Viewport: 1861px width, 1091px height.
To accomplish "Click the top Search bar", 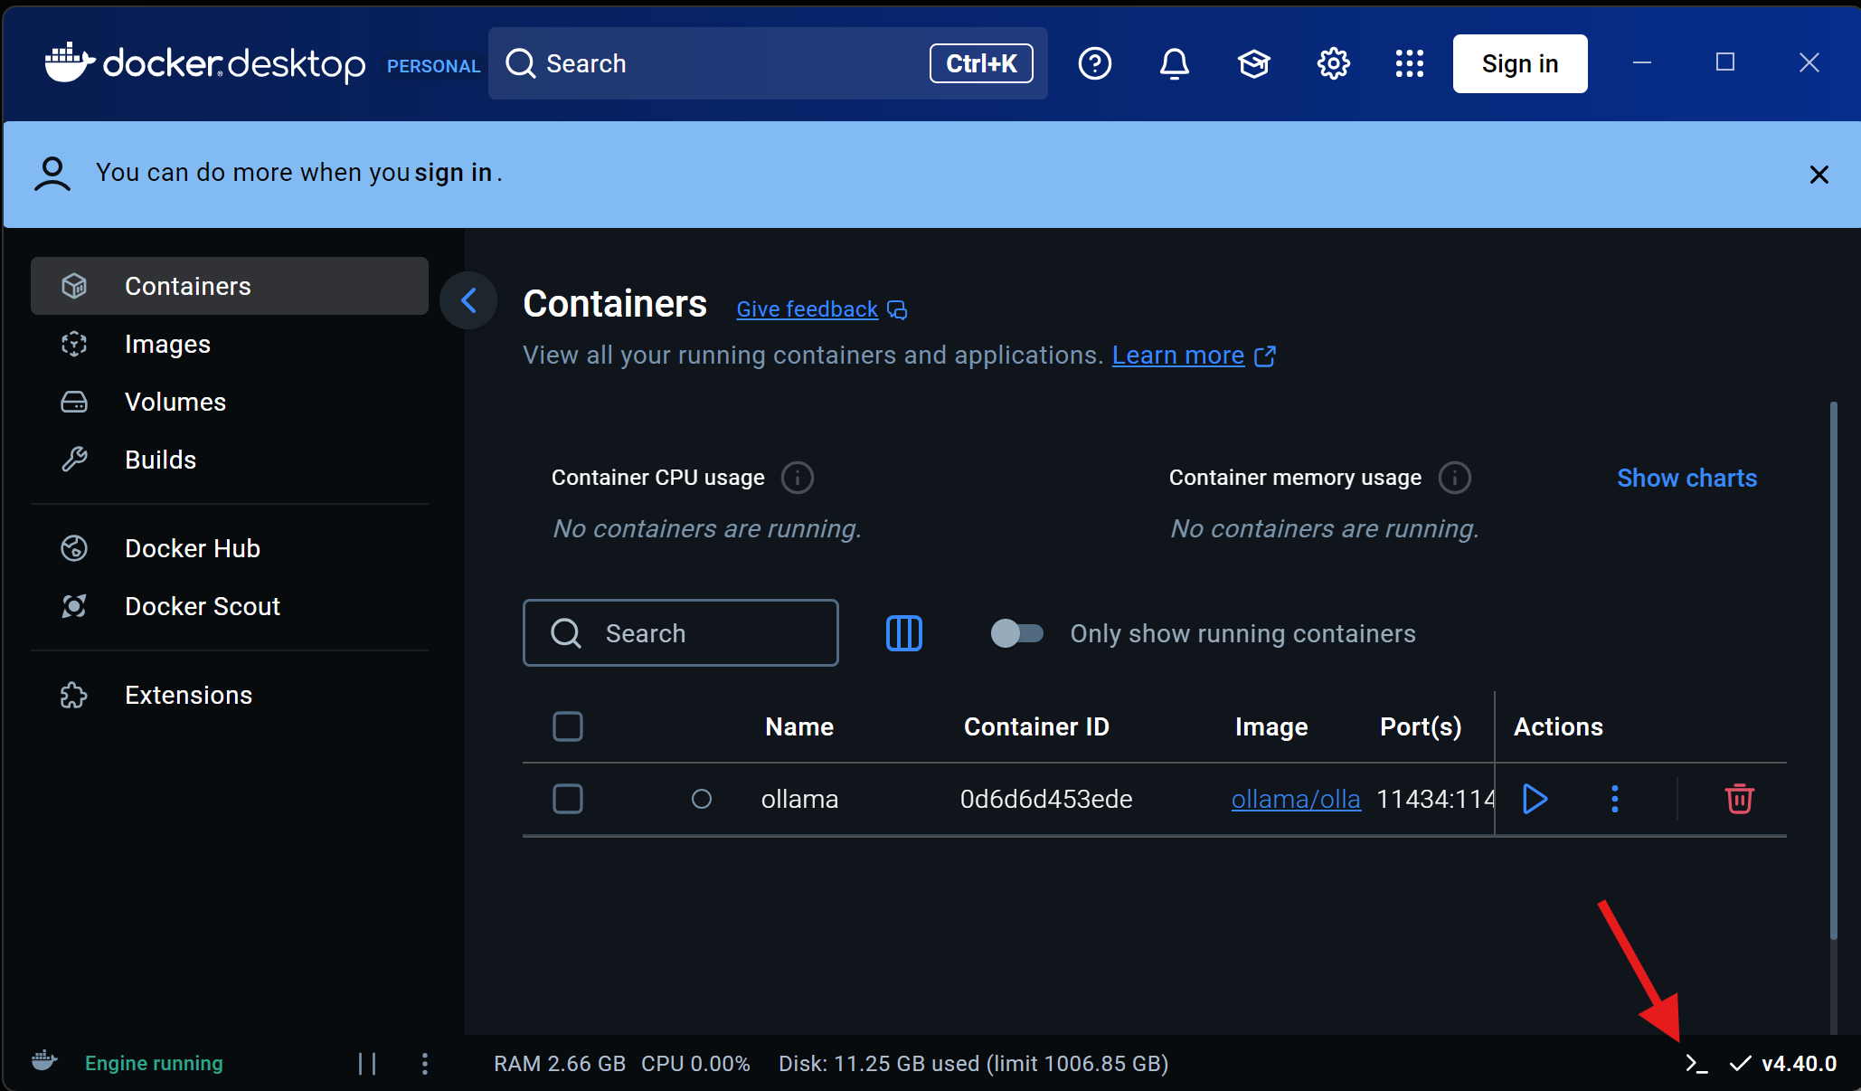I will 767,63.
